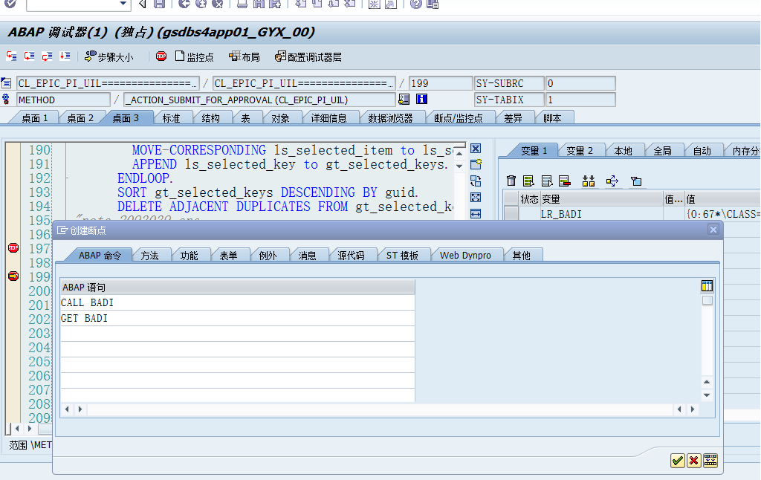The image size is (761, 480).
Task: Click the trash delete icon in variables panel
Action: (511, 181)
